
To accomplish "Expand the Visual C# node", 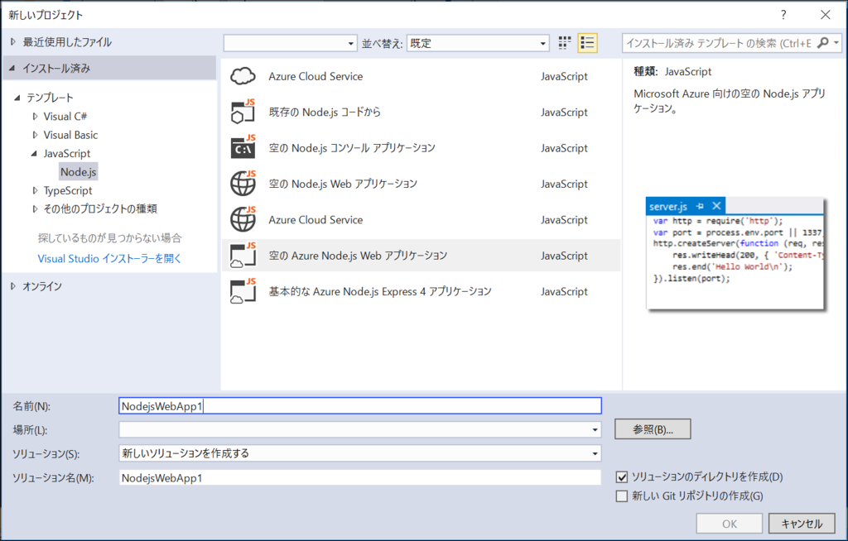I will coord(35,116).
